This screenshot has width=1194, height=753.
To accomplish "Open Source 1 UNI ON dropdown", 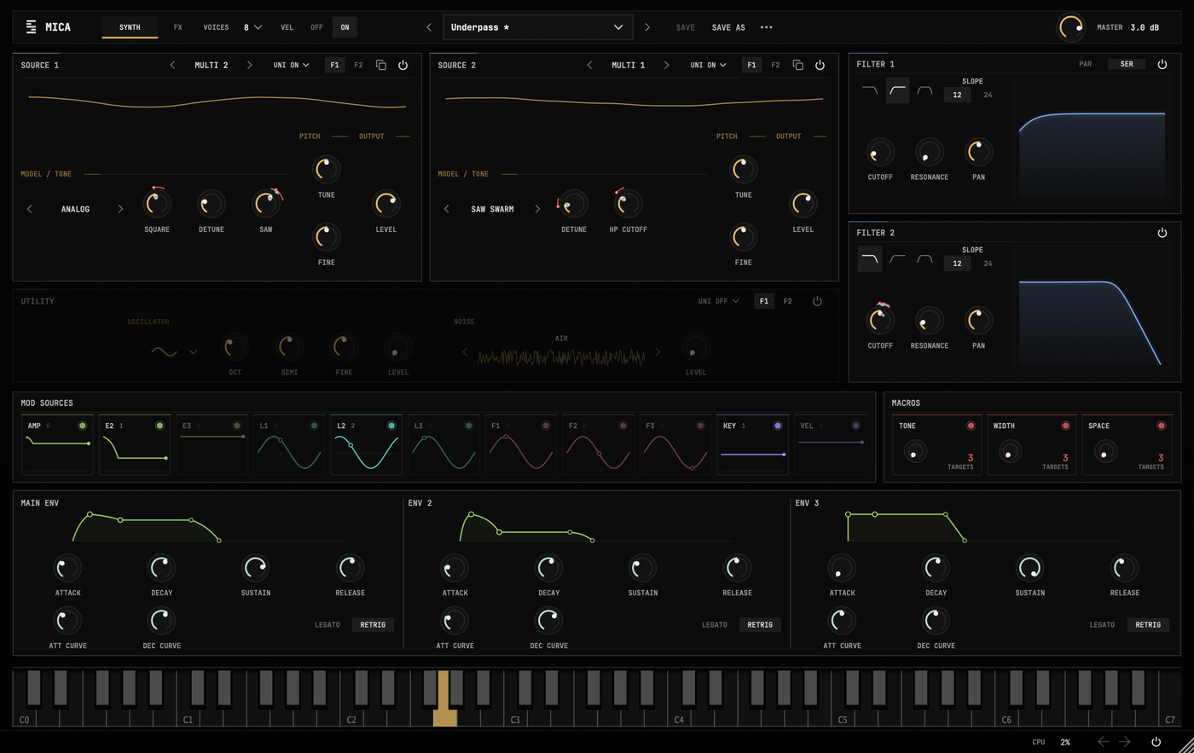I will (292, 65).
